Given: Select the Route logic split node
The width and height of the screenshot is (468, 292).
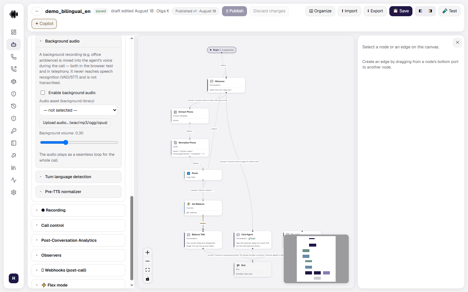Looking at the screenshot, I should [203, 175].
